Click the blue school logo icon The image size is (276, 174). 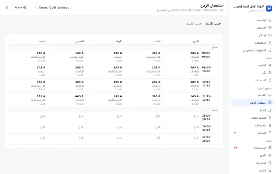pos(269,8)
